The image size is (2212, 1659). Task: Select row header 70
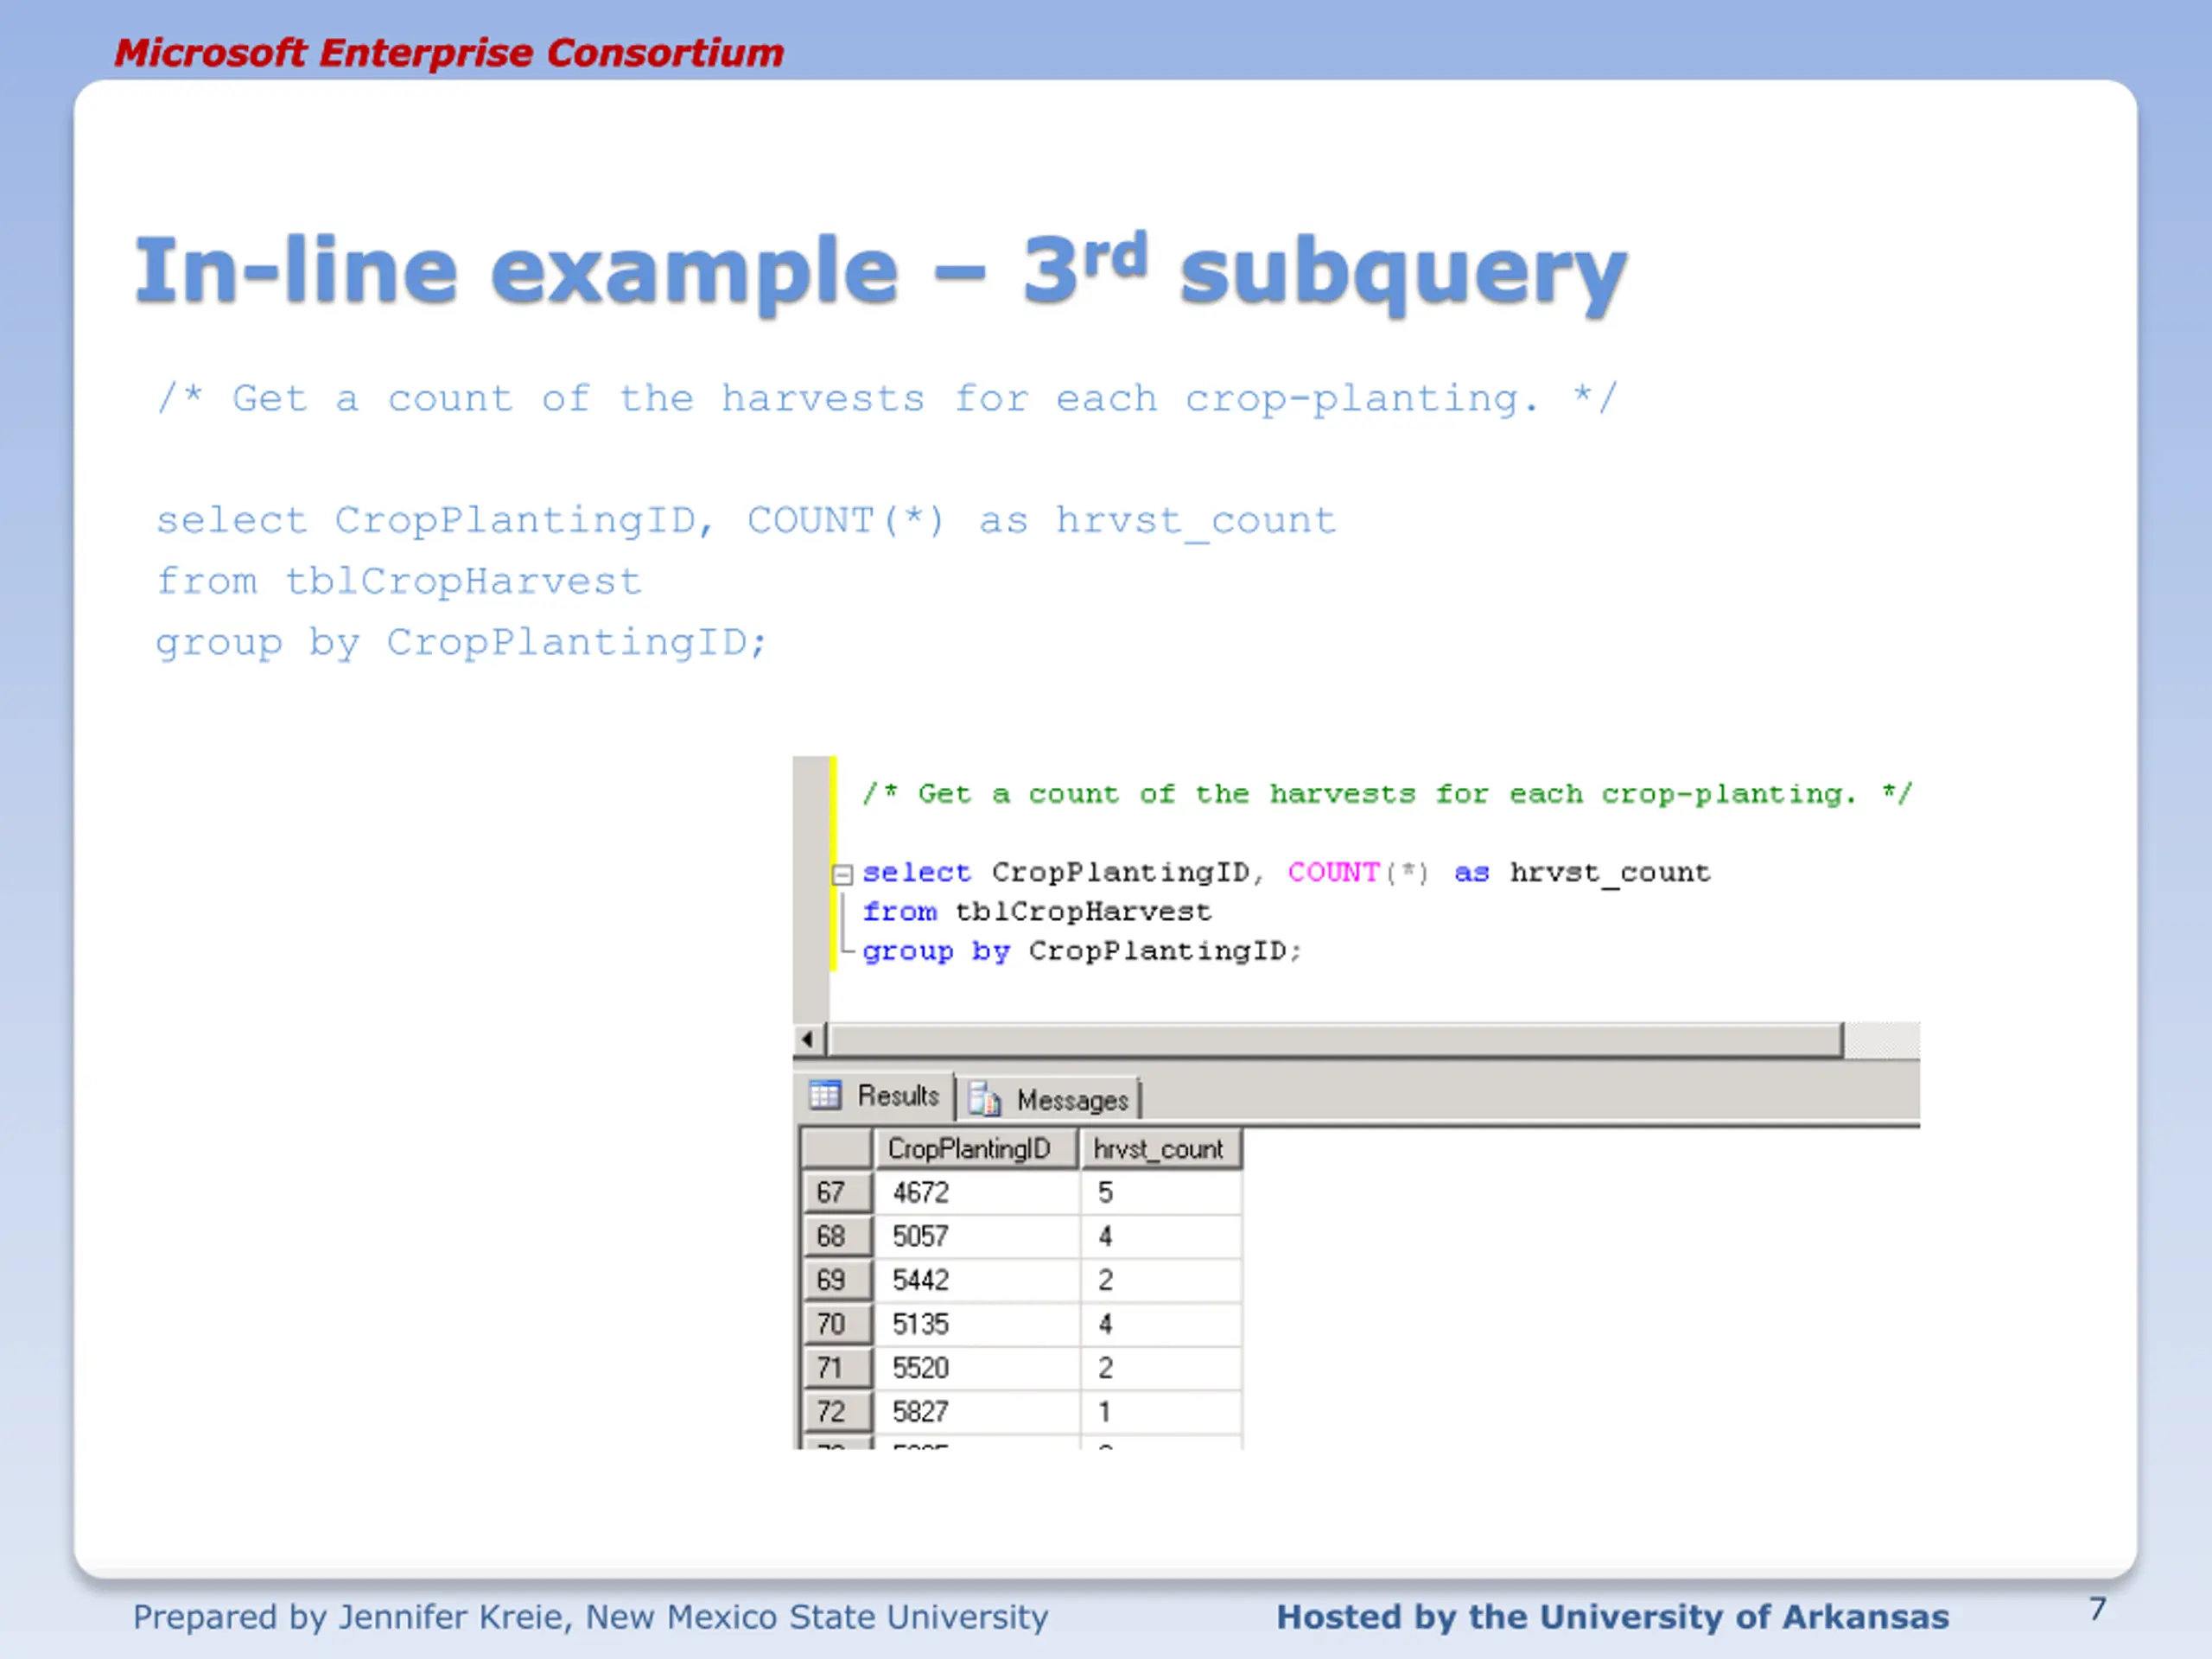[836, 1324]
